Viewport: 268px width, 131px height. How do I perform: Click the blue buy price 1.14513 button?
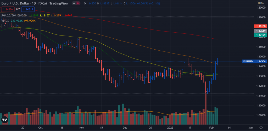pyautogui.click(x=28, y=9)
